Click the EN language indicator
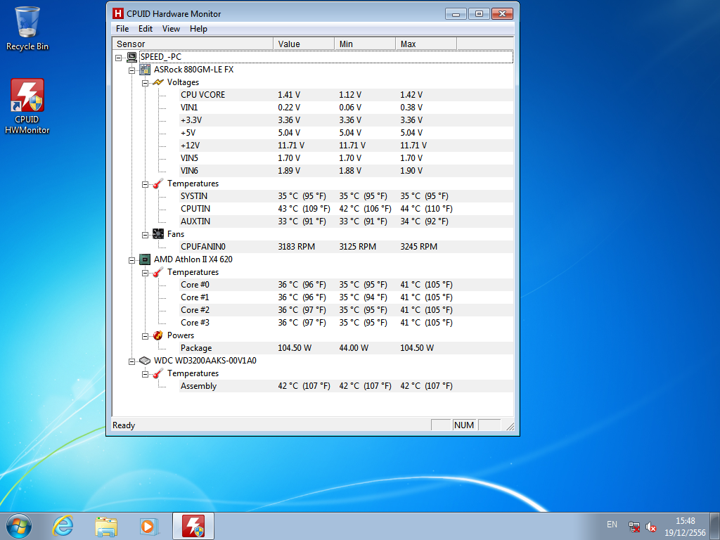 [x=612, y=525]
